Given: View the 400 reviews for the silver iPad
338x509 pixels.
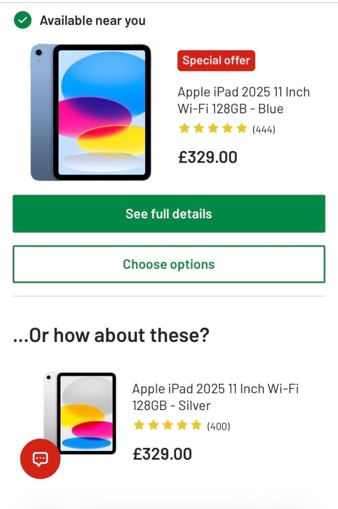Looking at the screenshot, I should (219, 425).
